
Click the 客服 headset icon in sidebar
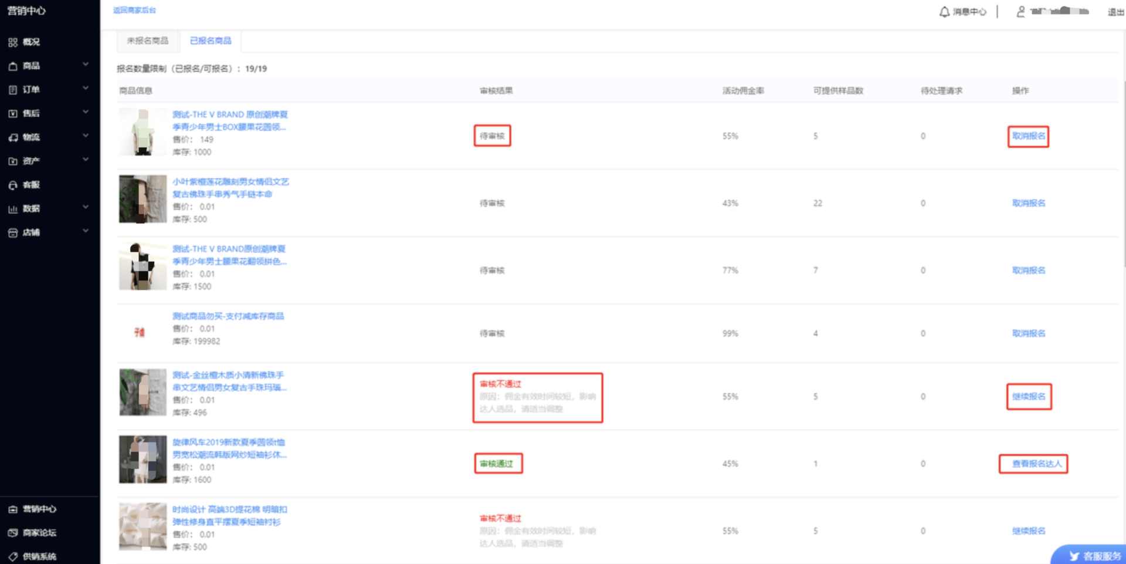(13, 185)
